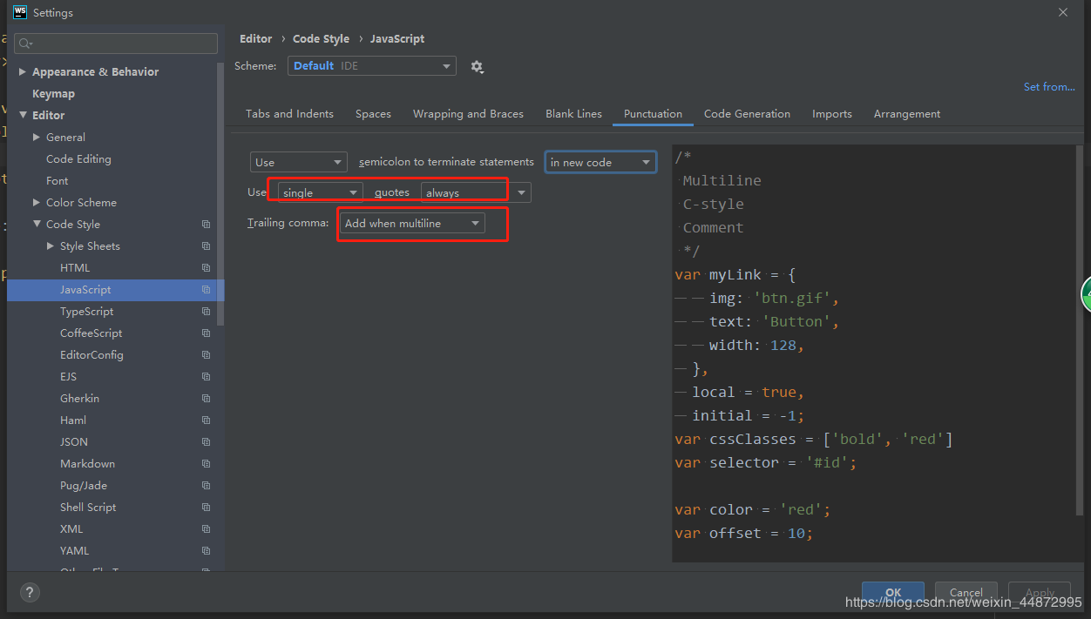Click the Apply button

tap(1040, 593)
